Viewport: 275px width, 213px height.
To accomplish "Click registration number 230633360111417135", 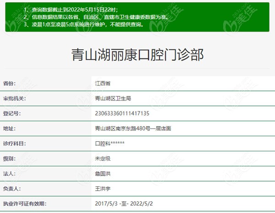I will [121, 113].
